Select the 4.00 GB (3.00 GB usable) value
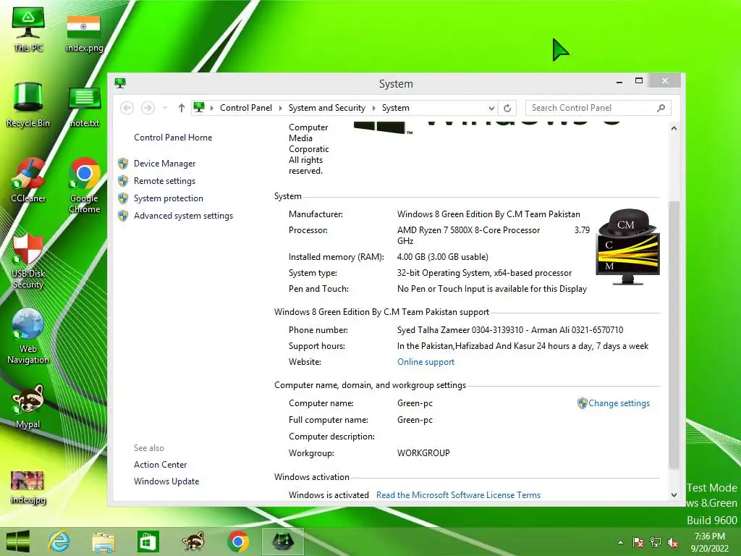This screenshot has width=741, height=556. [x=442, y=257]
